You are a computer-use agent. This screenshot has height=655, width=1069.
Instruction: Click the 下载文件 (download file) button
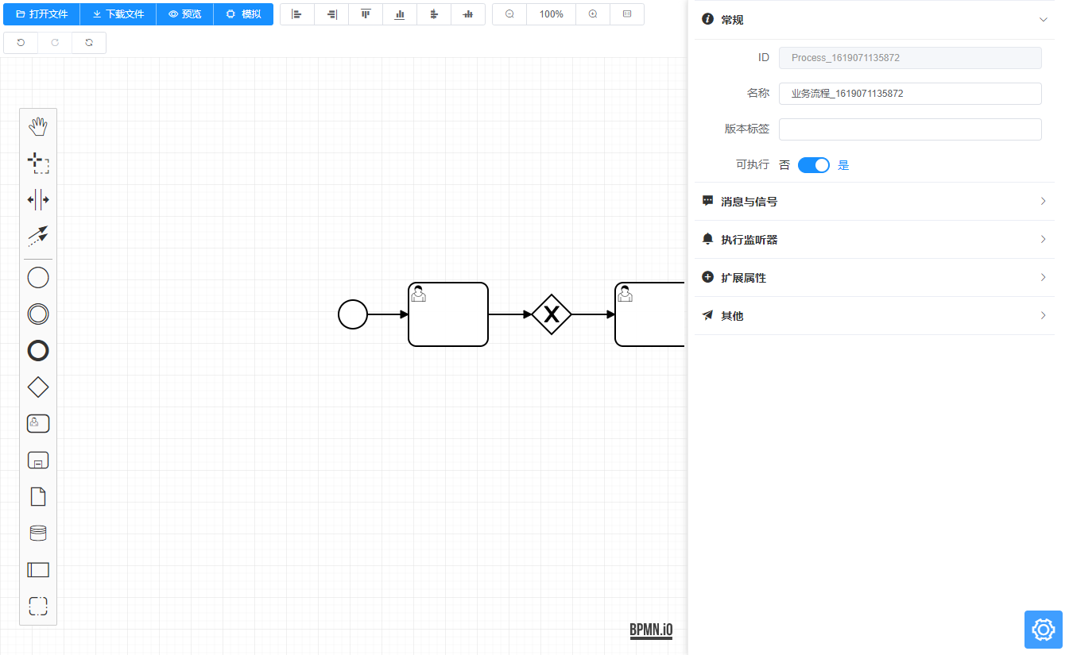click(118, 14)
